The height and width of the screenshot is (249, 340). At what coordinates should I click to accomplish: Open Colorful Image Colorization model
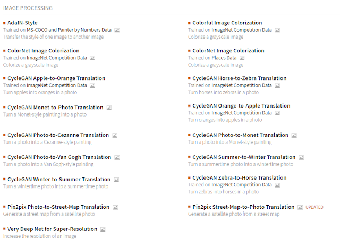tap(227, 23)
